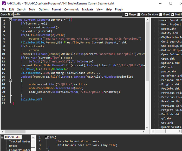Collapse the JTFA fold marker in the notes pane
Screen dimensions: 182x151
(46, 137)
